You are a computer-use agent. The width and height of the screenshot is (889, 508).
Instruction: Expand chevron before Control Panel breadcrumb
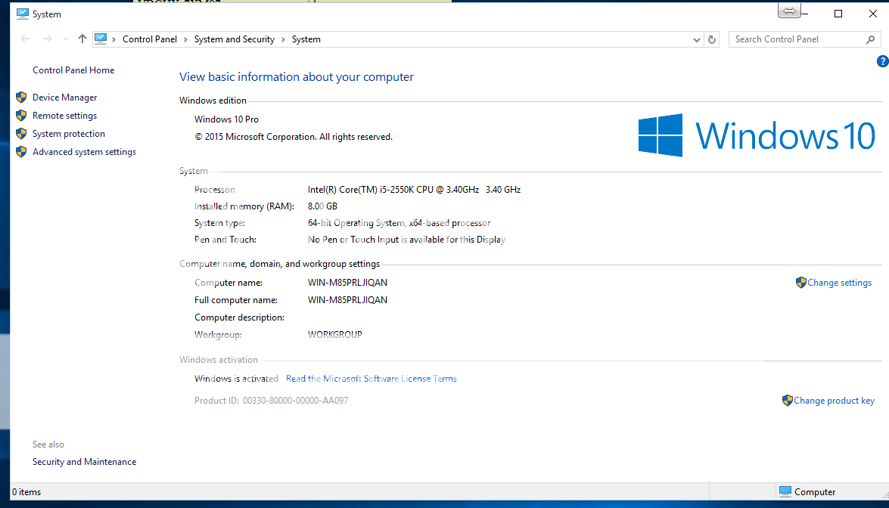114,39
